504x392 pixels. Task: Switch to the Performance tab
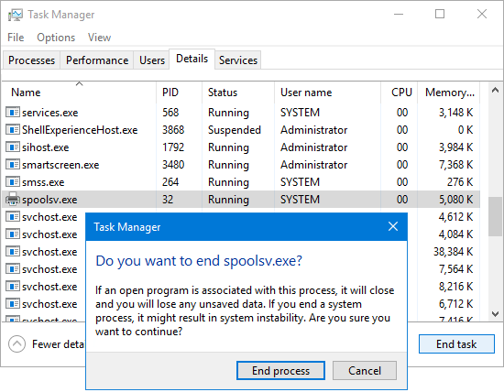coord(97,60)
